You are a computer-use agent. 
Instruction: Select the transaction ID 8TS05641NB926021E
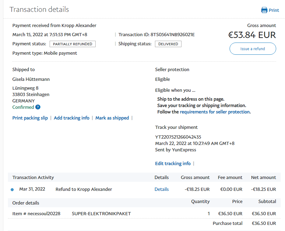click(172, 35)
